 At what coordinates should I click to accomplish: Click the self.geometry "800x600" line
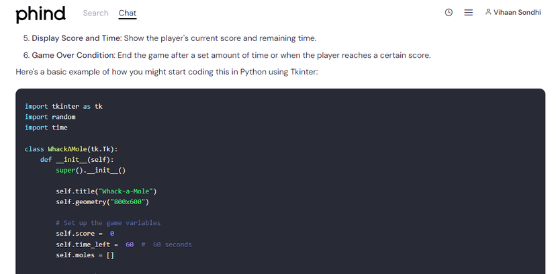tap(103, 202)
